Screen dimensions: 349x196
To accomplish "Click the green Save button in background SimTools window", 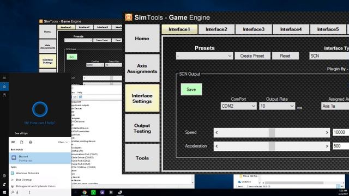I will coord(72,57).
